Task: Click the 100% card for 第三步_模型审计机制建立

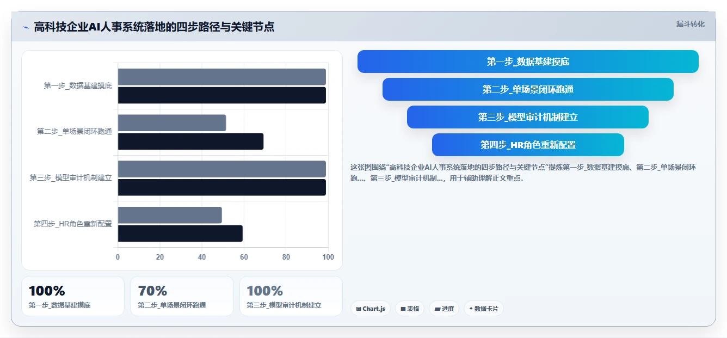Action: 291,296
